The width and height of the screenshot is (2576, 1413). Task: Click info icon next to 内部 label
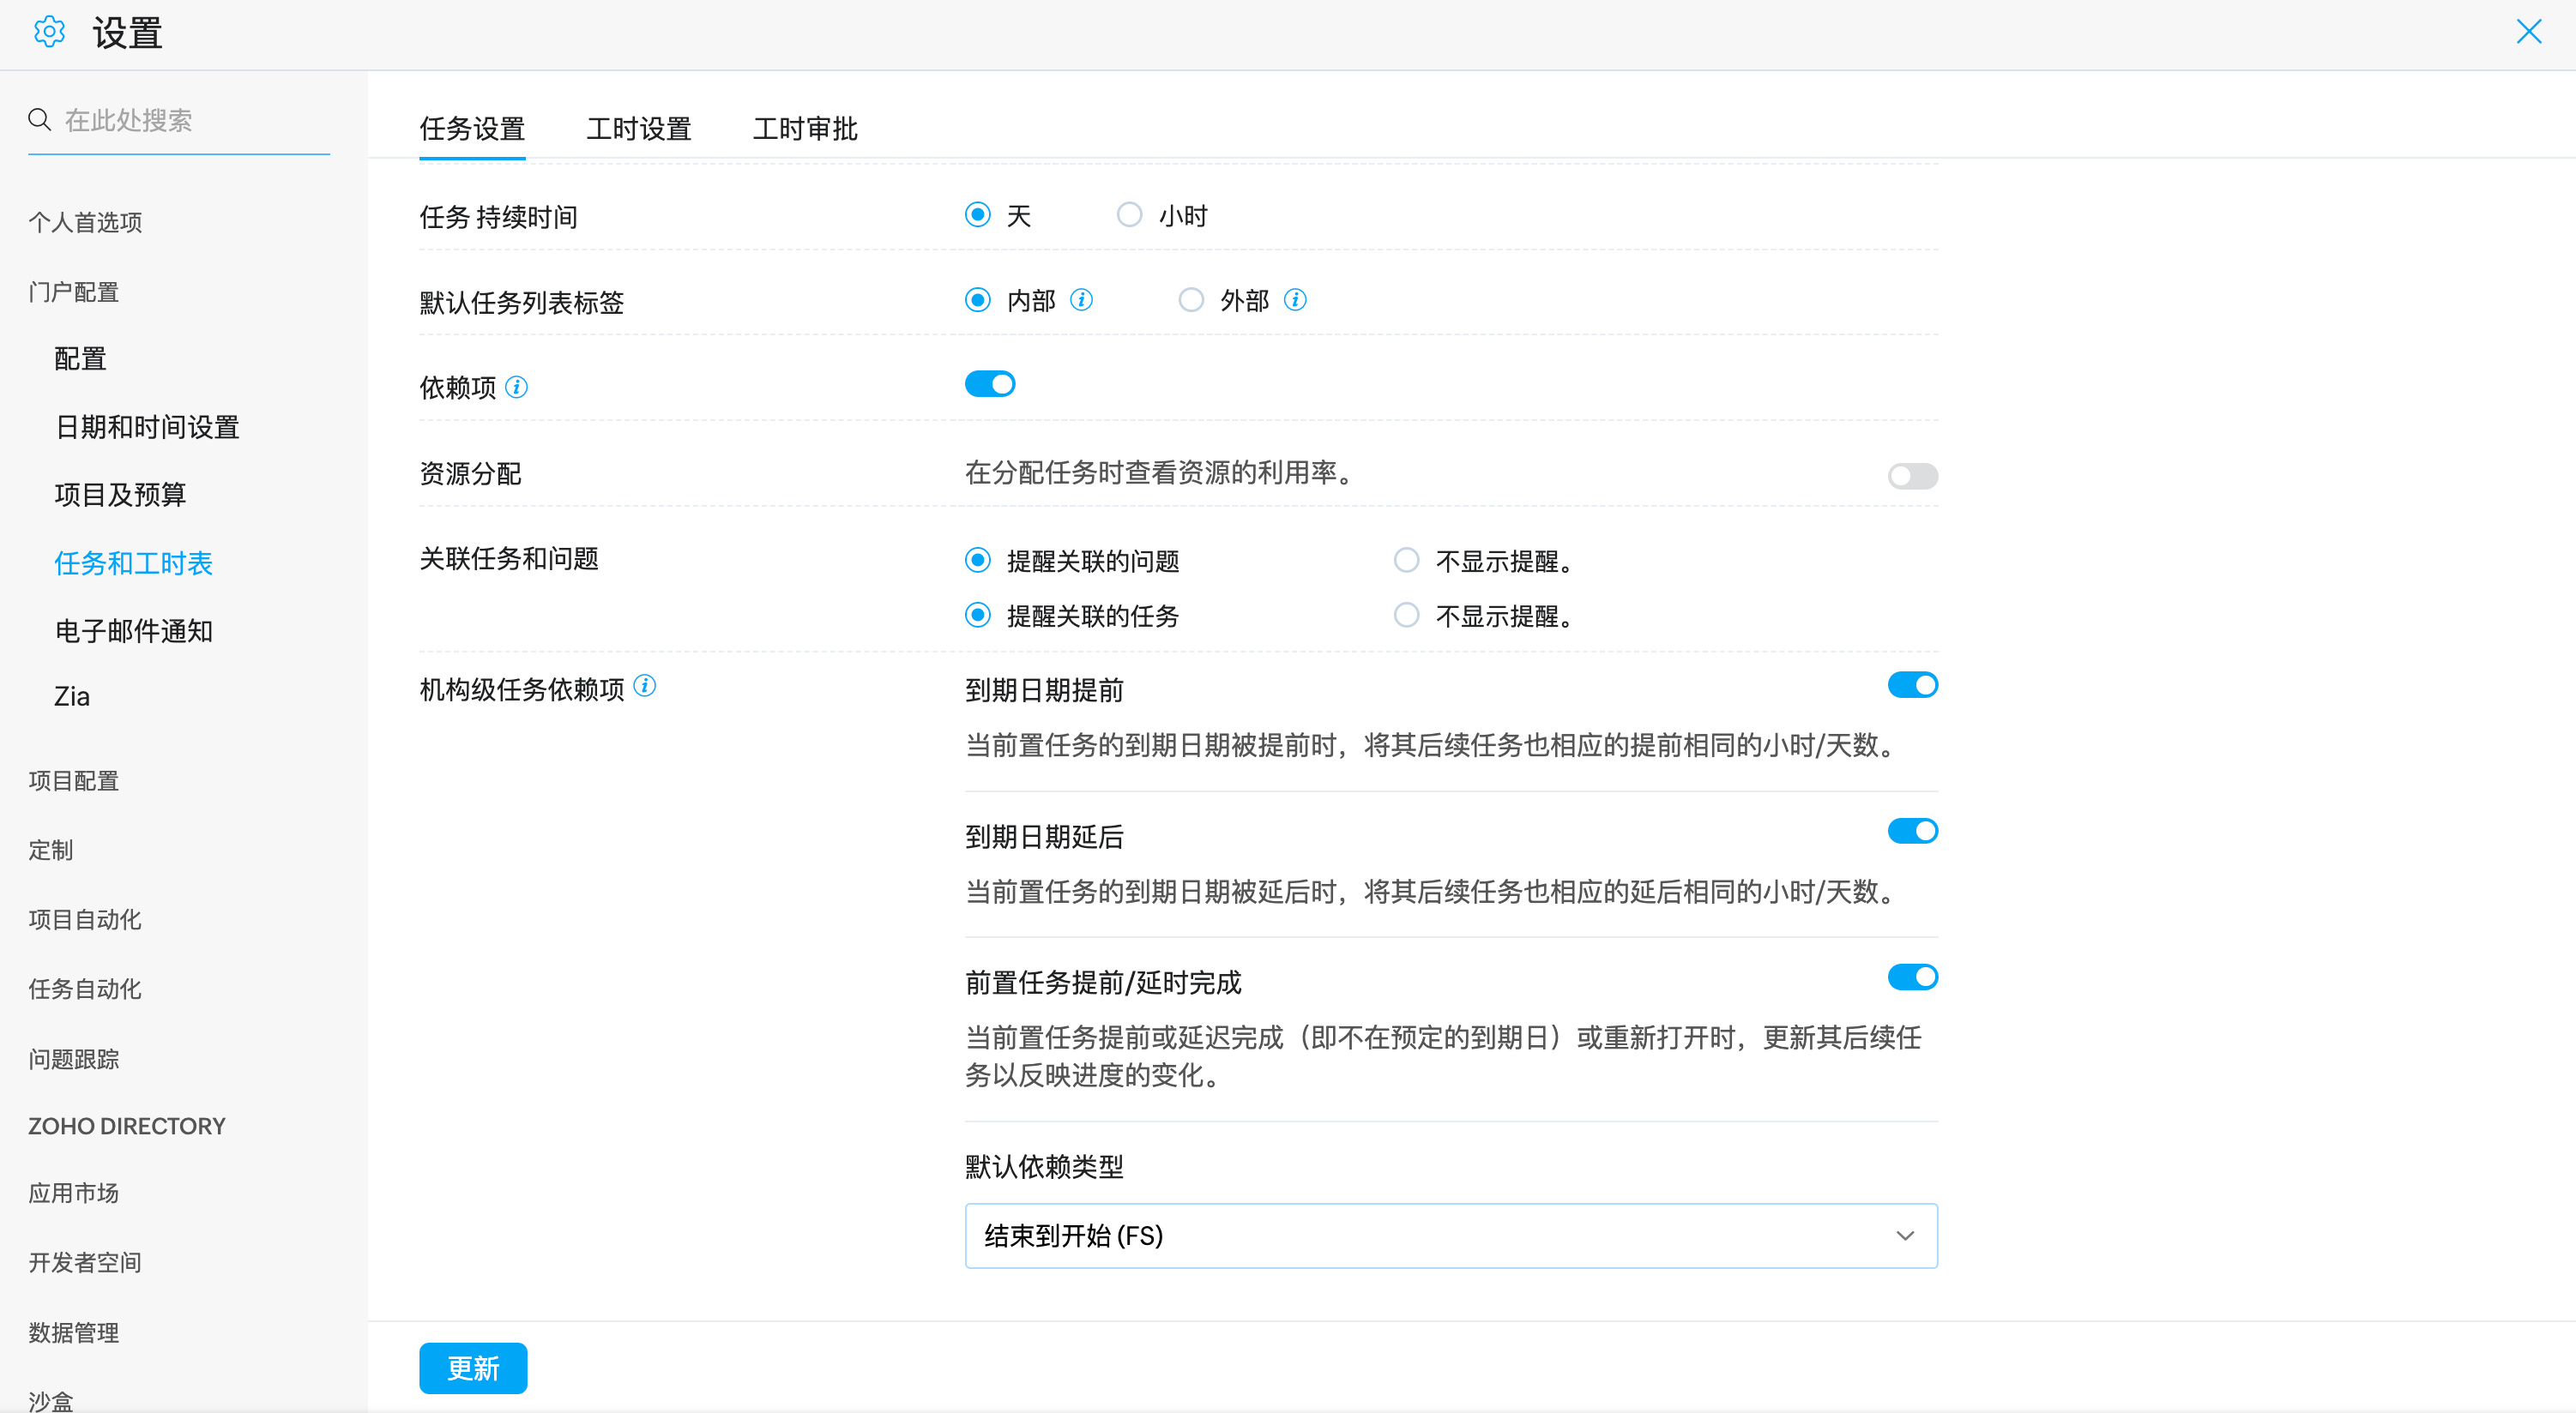pos(1081,300)
